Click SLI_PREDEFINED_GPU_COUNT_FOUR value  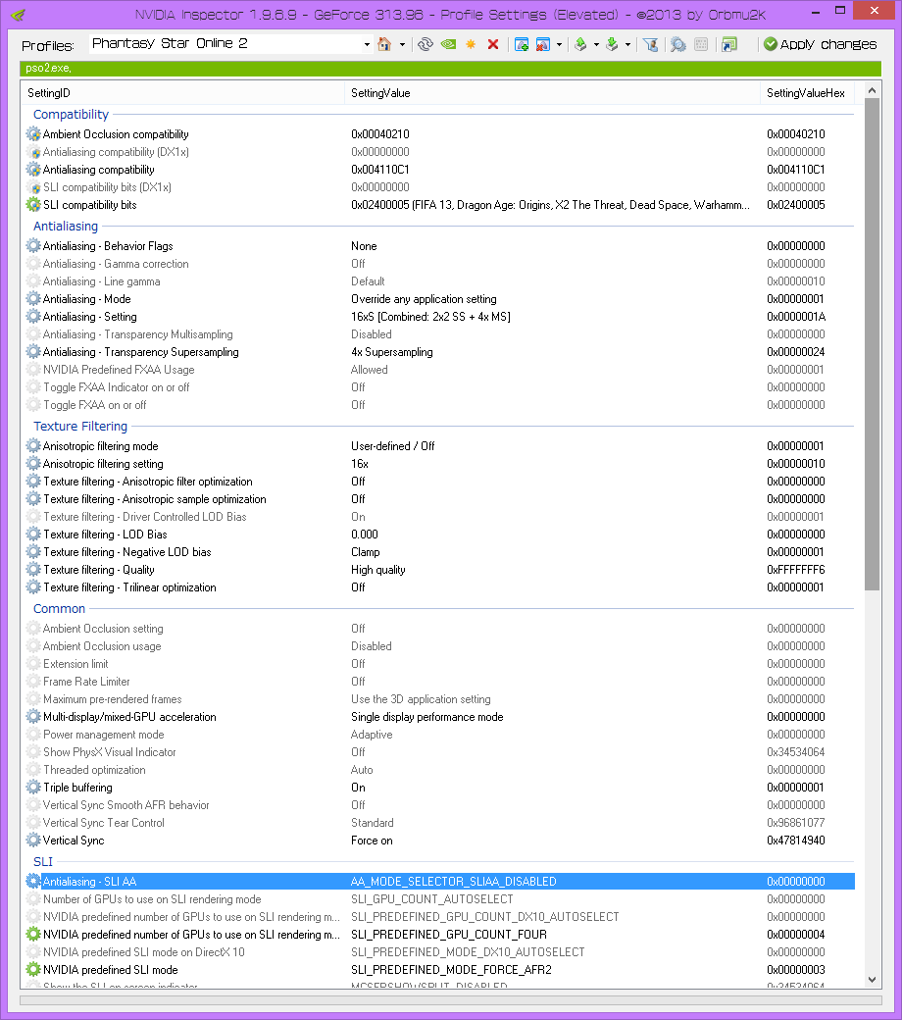pyautogui.click(x=449, y=935)
